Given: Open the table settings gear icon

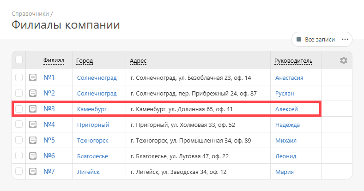Looking at the screenshot, I should click(x=344, y=60).
